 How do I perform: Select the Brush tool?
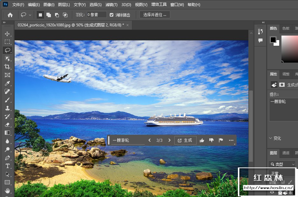click(x=7, y=100)
